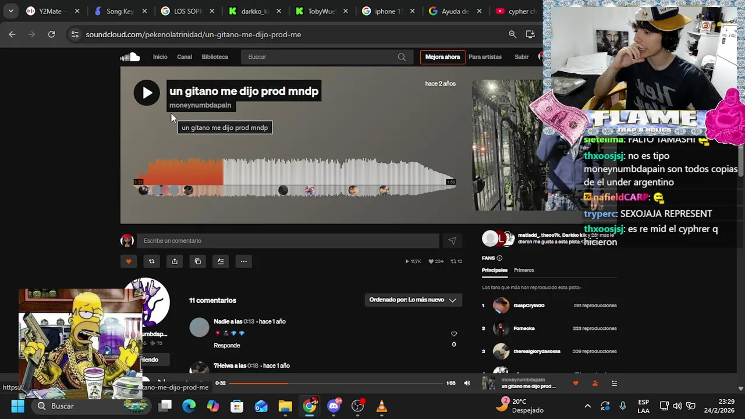This screenshot has width=745, height=419.
Task: Open 'Para artistas' link
Action: pyautogui.click(x=485, y=57)
